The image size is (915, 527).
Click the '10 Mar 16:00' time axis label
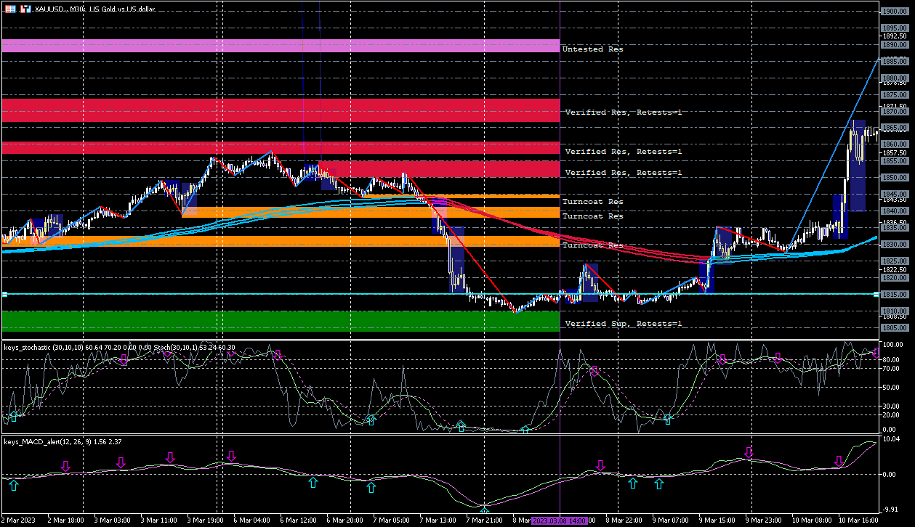pos(858,520)
